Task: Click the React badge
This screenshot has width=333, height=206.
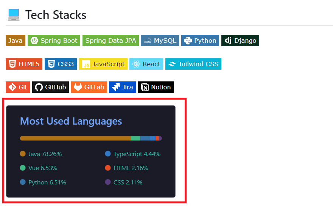Action: 146,64
